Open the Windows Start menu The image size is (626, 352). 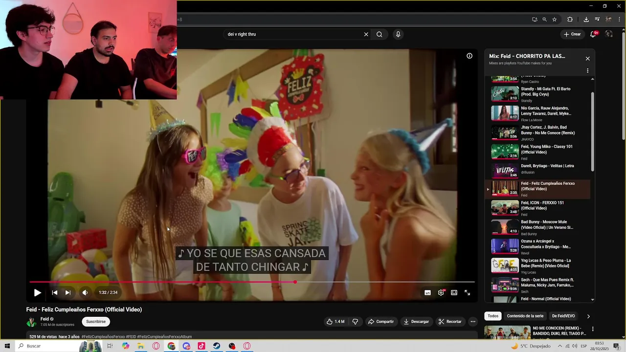(x=7, y=346)
